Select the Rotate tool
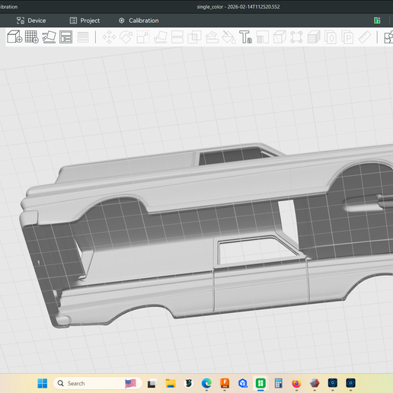Screen dimensions: 393x393 (126, 37)
